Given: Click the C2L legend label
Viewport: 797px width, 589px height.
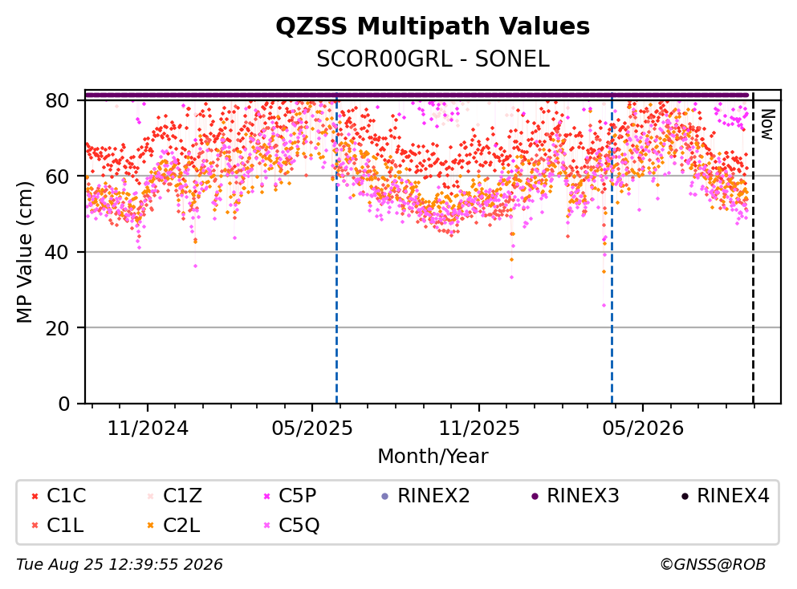Looking at the screenshot, I should [x=181, y=526].
